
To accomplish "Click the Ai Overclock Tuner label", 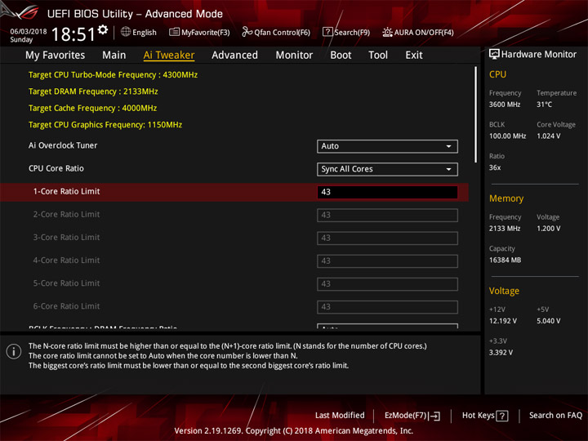I will pos(63,145).
